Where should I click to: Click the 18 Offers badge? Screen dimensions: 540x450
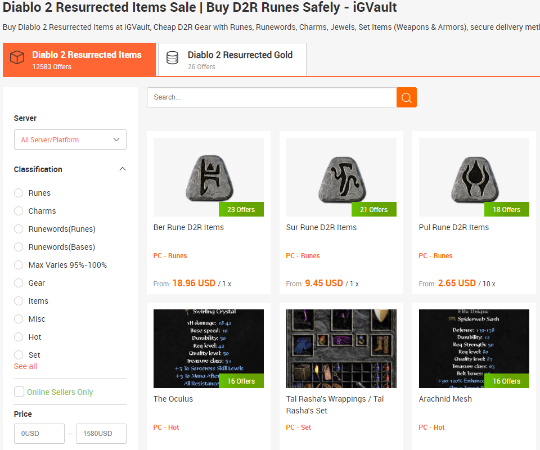click(507, 209)
